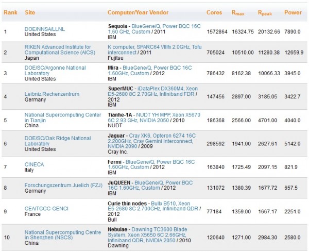
Task: Select Sequoia Rmax value 16324.75
Action: (x=243, y=32)
